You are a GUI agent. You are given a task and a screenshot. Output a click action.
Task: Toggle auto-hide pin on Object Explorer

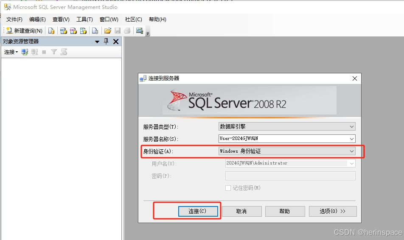106,41
